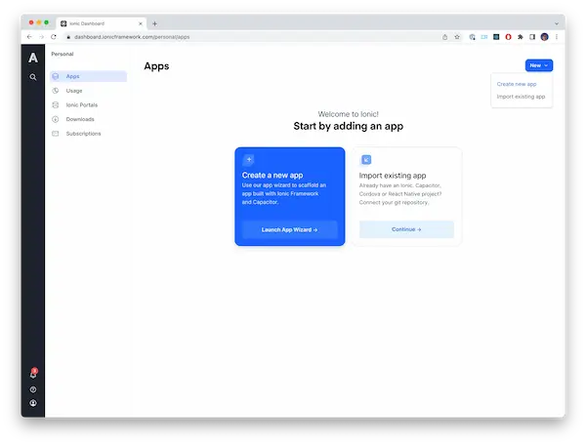Expand the New dropdown button

coord(539,65)
